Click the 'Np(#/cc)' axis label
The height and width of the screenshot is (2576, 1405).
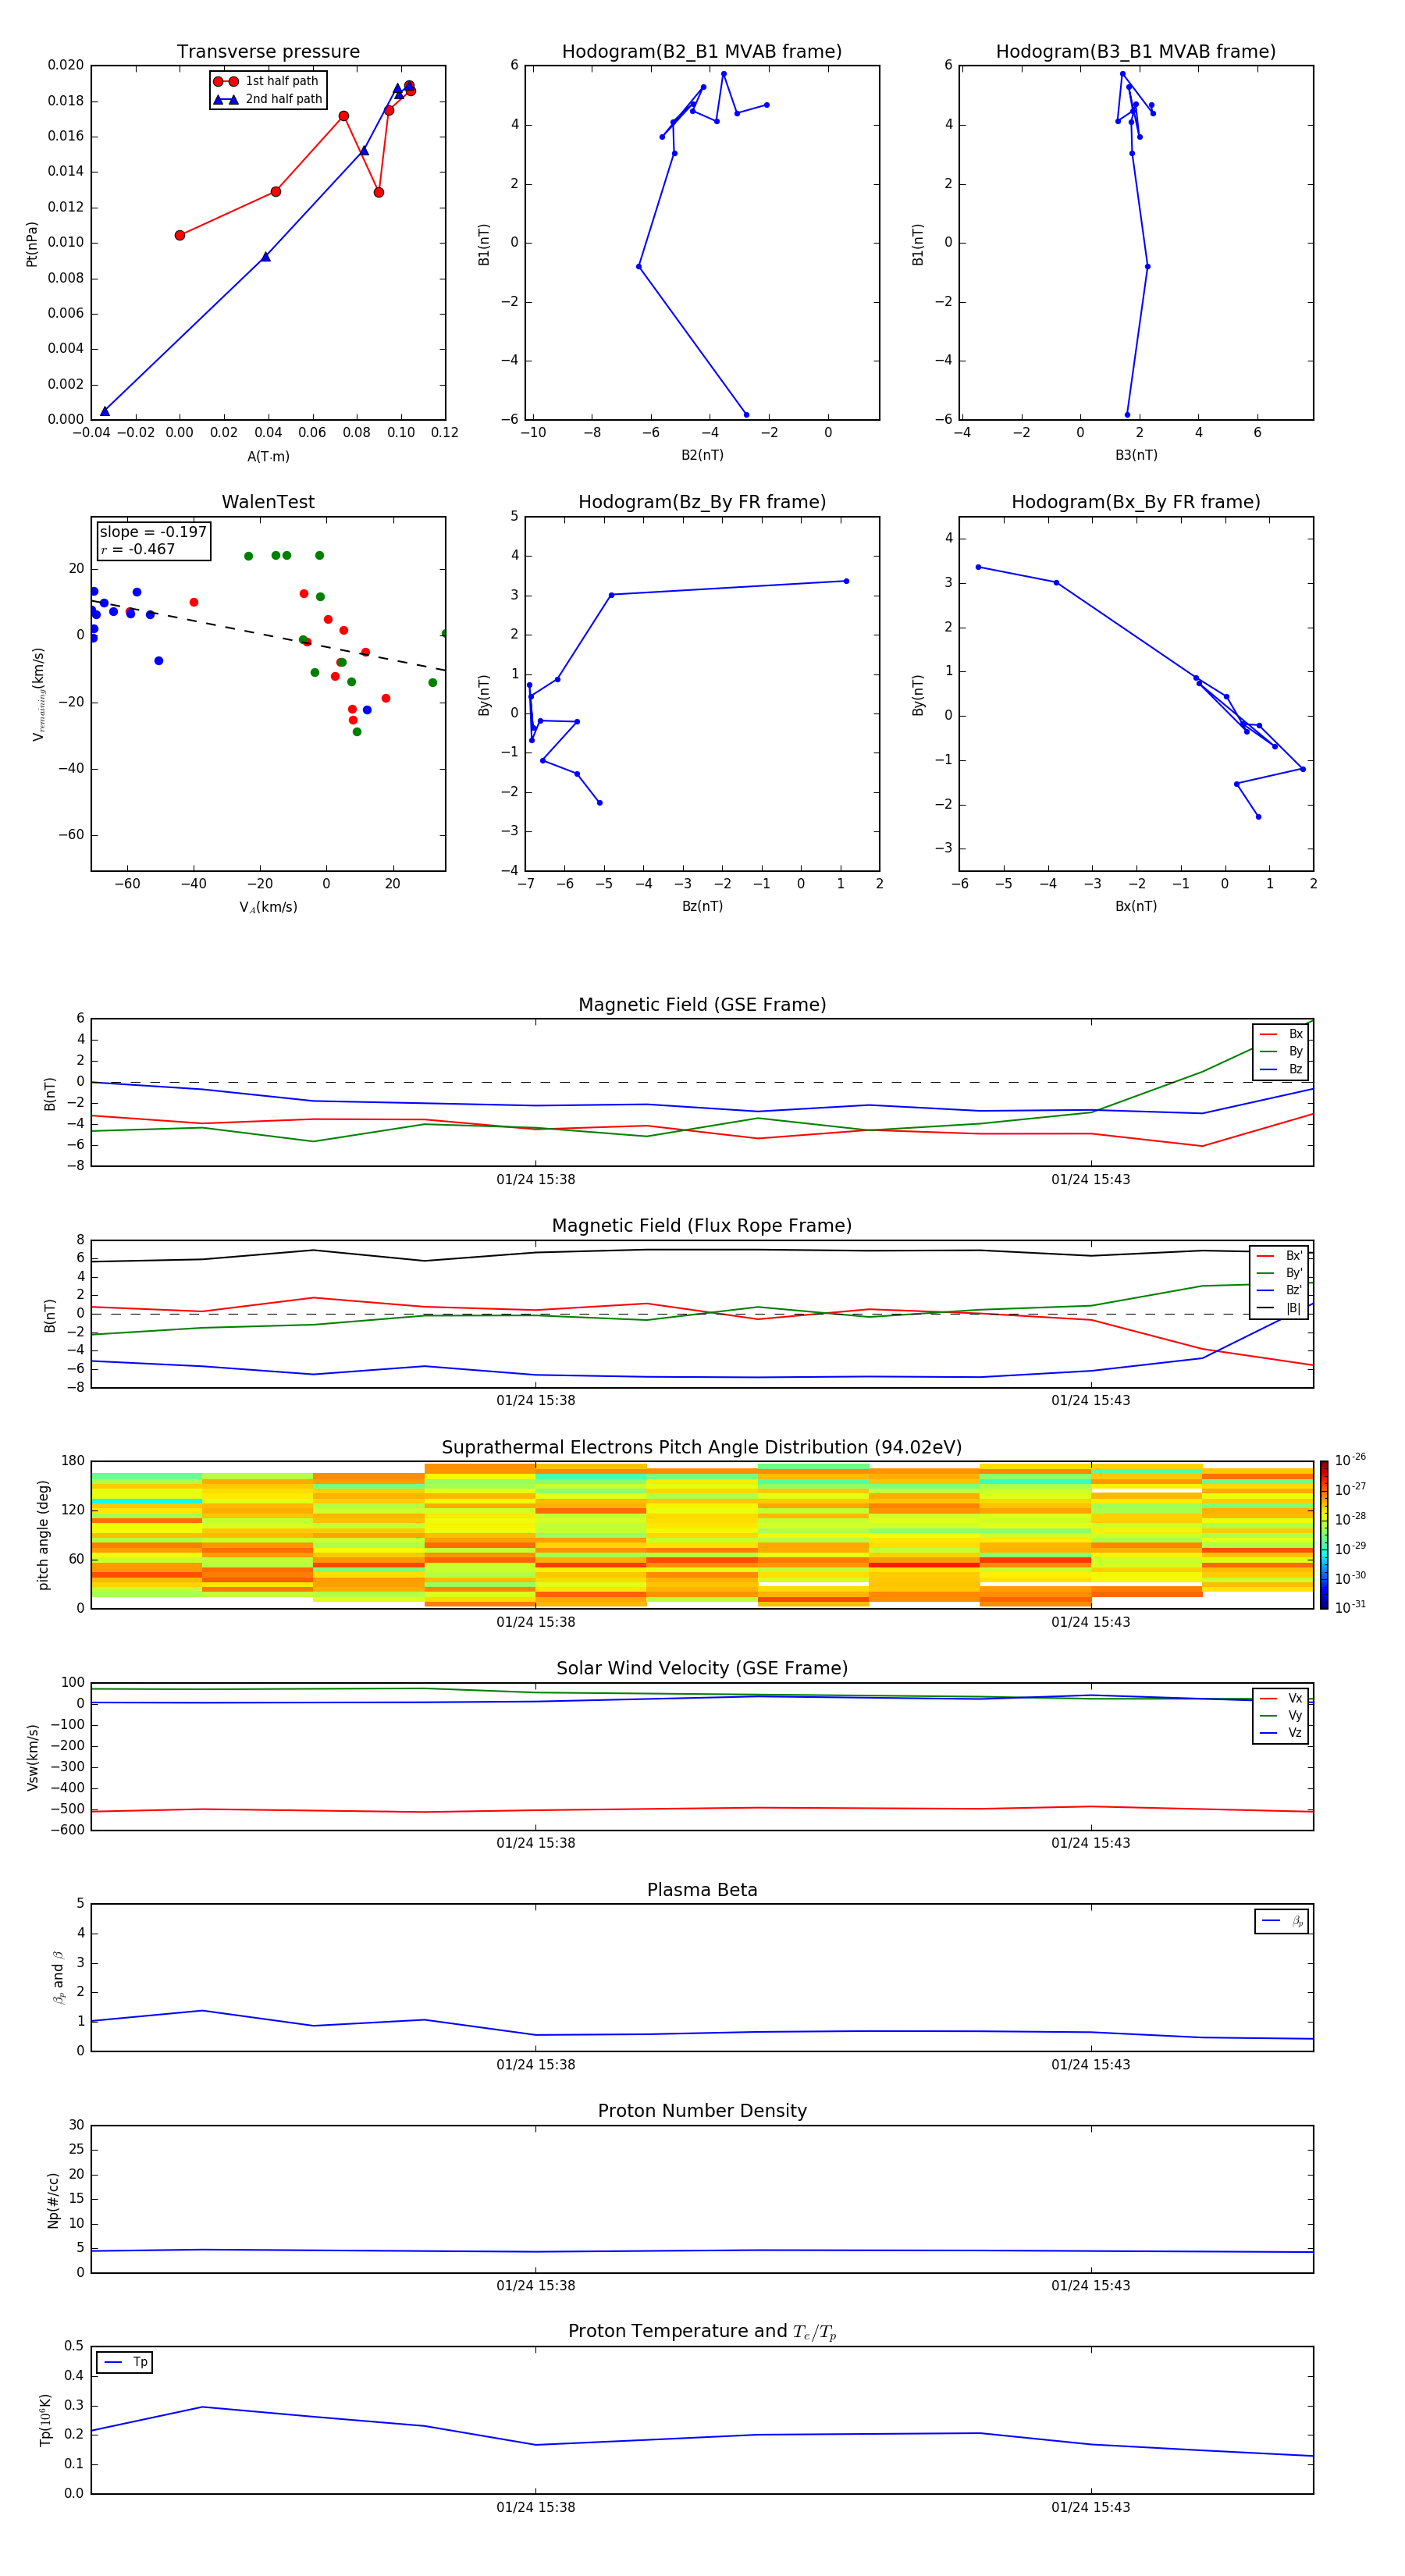(x=53, y=2200)
